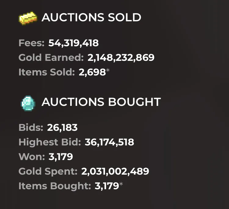The height and width of the screenshot is (209, 229).
Task: Click the Won label
Action: (32, 157)
